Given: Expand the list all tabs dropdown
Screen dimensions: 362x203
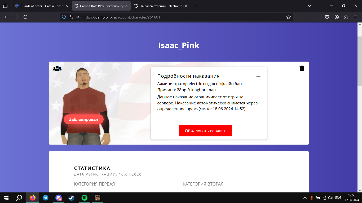Looking at the screenshot, I should [310, 6].
